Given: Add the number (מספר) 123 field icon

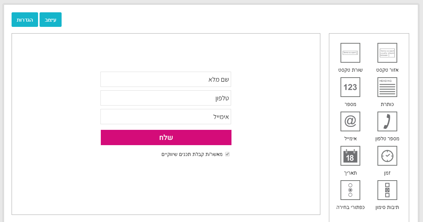Looking at the screenshot, I should pyautogui.click(x=350, y=87).
